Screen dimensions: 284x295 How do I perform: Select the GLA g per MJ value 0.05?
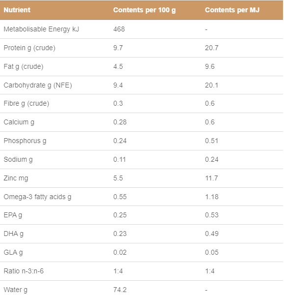[x=212, y=253]
